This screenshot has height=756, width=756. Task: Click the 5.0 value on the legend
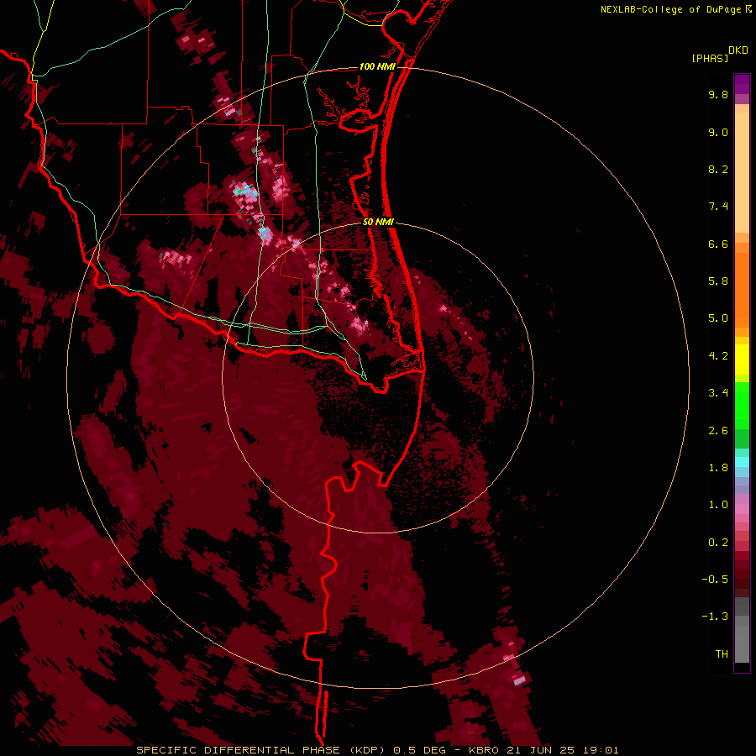pos(718,318)
